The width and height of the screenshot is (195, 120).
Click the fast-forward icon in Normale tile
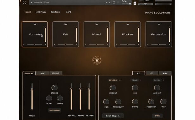[x=35, y=24]
